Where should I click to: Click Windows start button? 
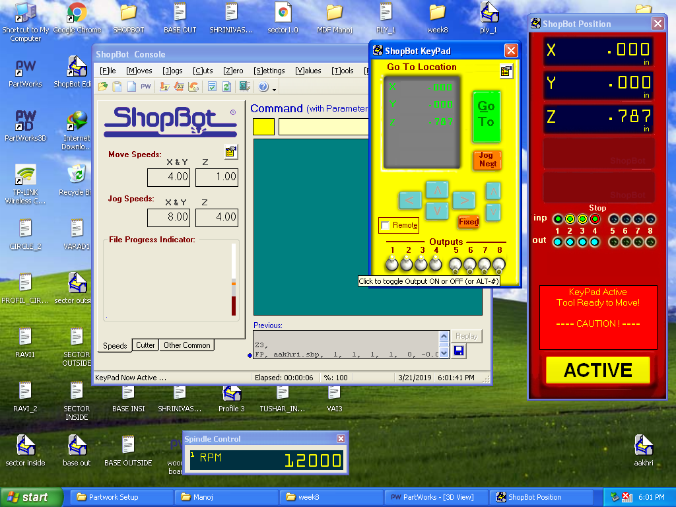coord(32,497)
